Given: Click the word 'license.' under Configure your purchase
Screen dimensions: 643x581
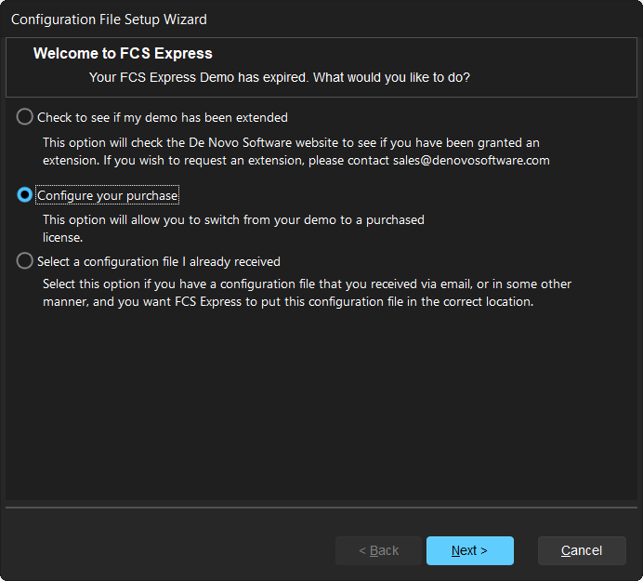Looking at the screenshot, I should (x=64, y=236).
